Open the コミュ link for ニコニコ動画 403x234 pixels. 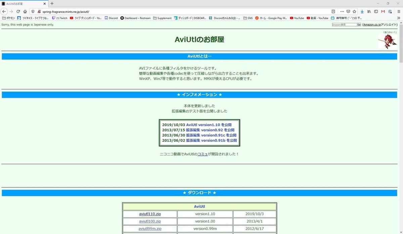click(203, 154)
